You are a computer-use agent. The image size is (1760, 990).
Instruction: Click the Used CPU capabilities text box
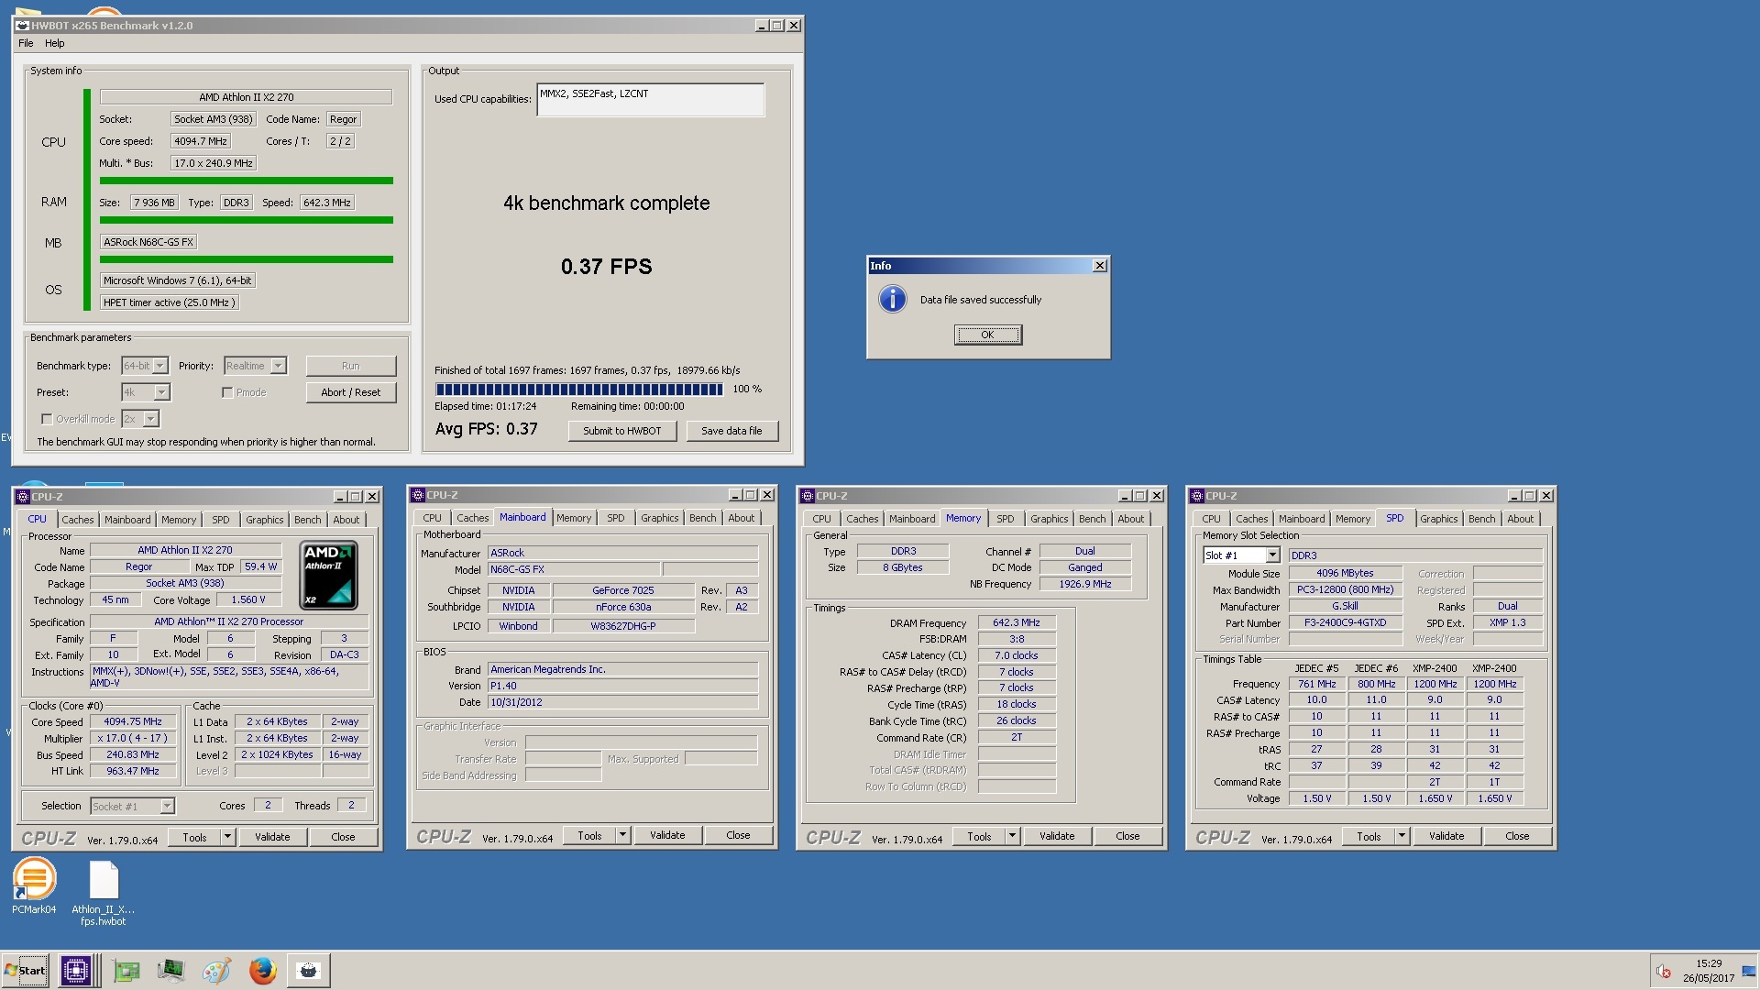[650, 100]
